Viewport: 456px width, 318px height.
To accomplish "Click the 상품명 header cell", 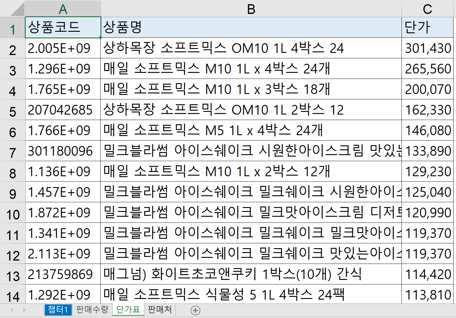I will pos(251,28).
